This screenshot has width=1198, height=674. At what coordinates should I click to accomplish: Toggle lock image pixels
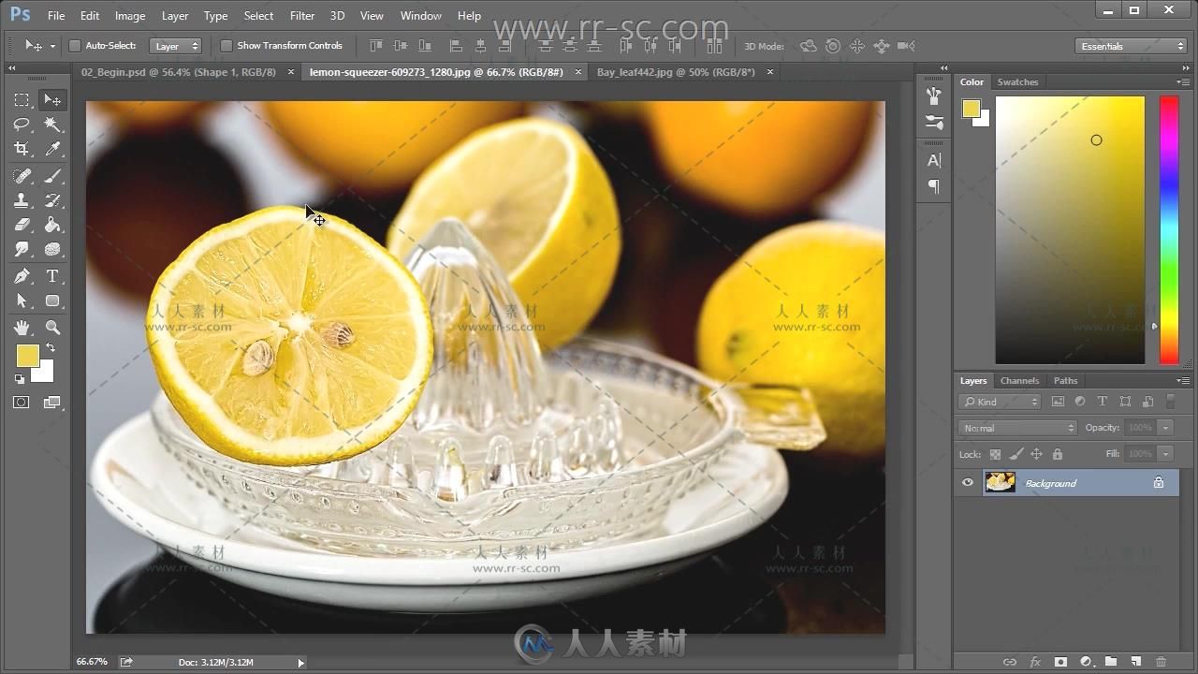tap(1015, 454)
